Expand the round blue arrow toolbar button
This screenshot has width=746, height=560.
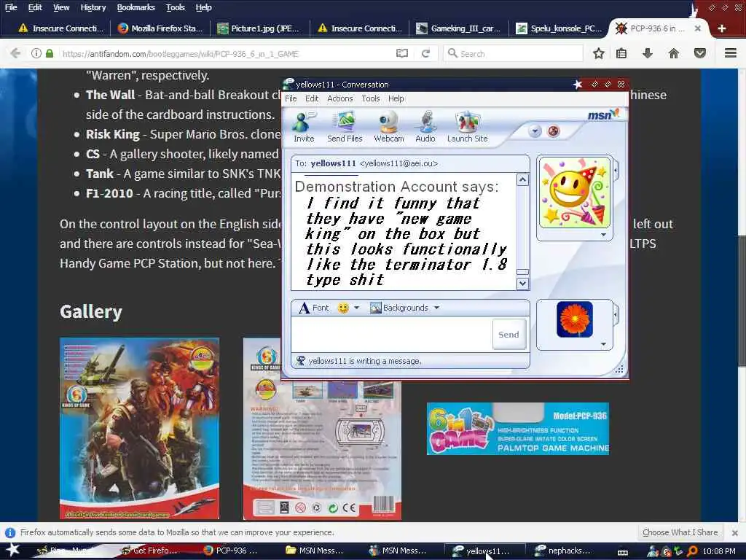pos(535,131)
